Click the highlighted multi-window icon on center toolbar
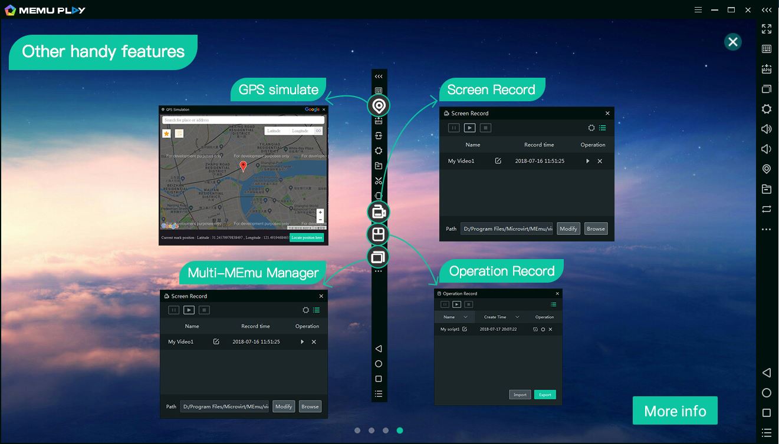The width and height of the screenshot is (779, 444). click(379, 257)
